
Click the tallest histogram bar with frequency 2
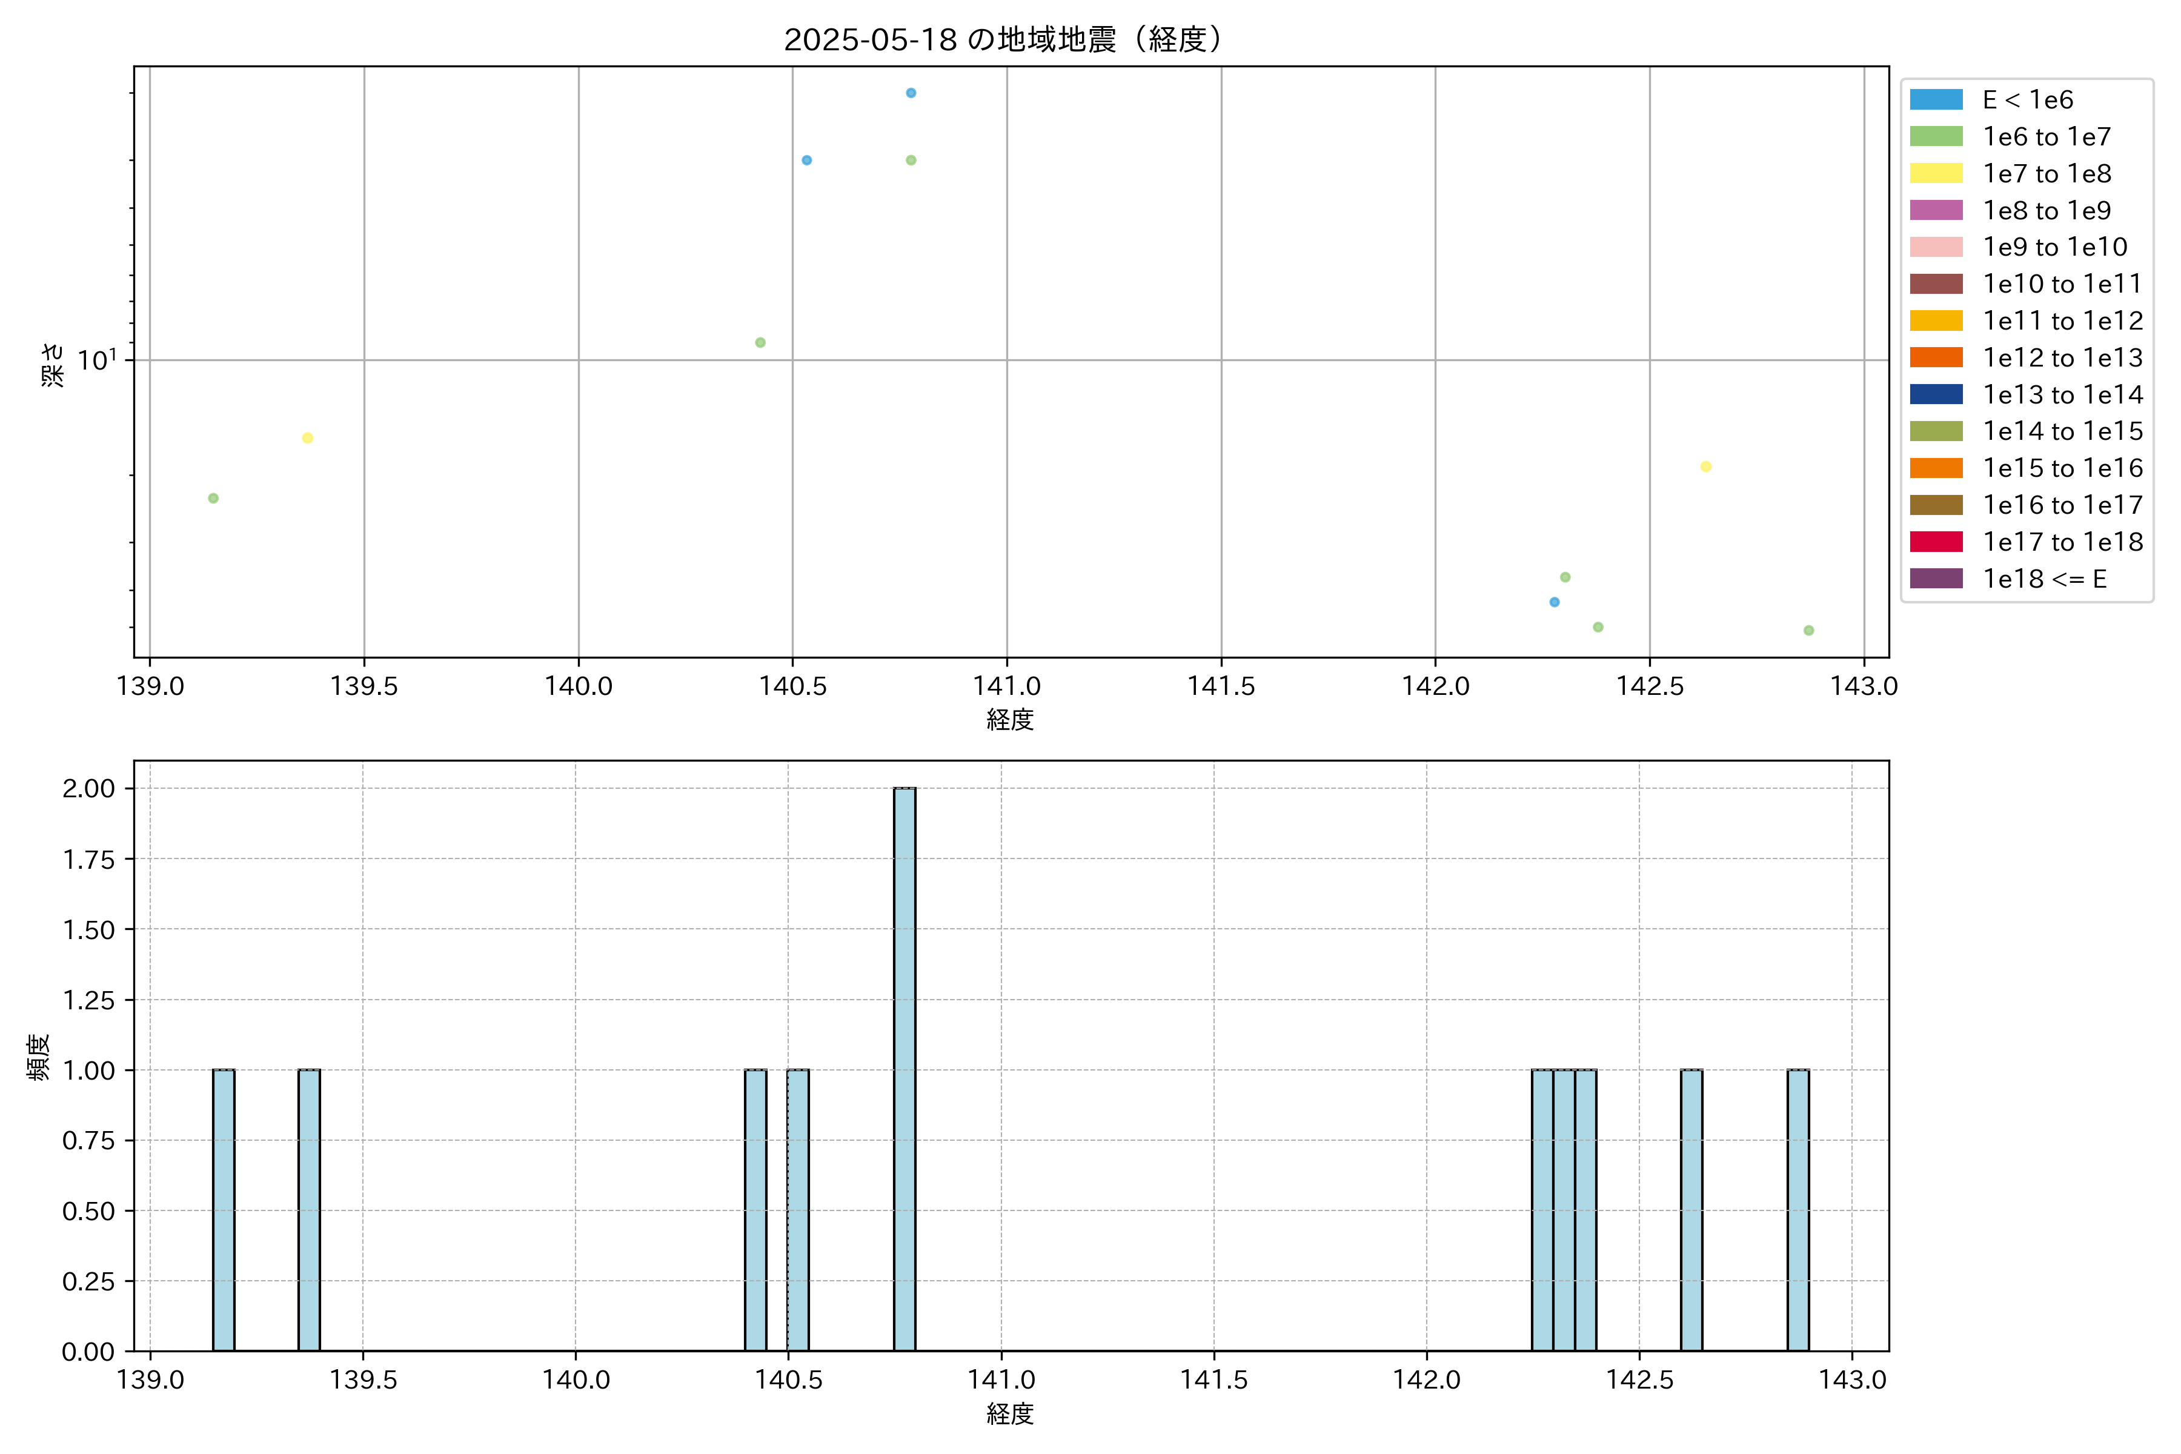tap(904, 1068)
